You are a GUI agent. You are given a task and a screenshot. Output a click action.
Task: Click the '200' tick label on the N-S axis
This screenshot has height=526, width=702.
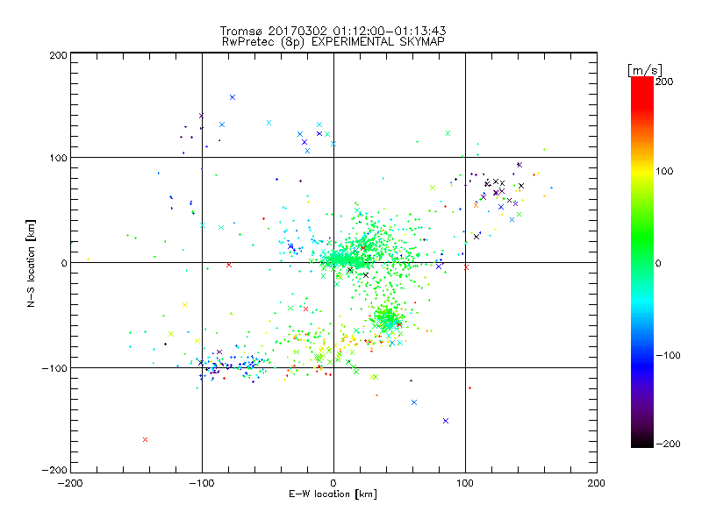tap(58, 55)
